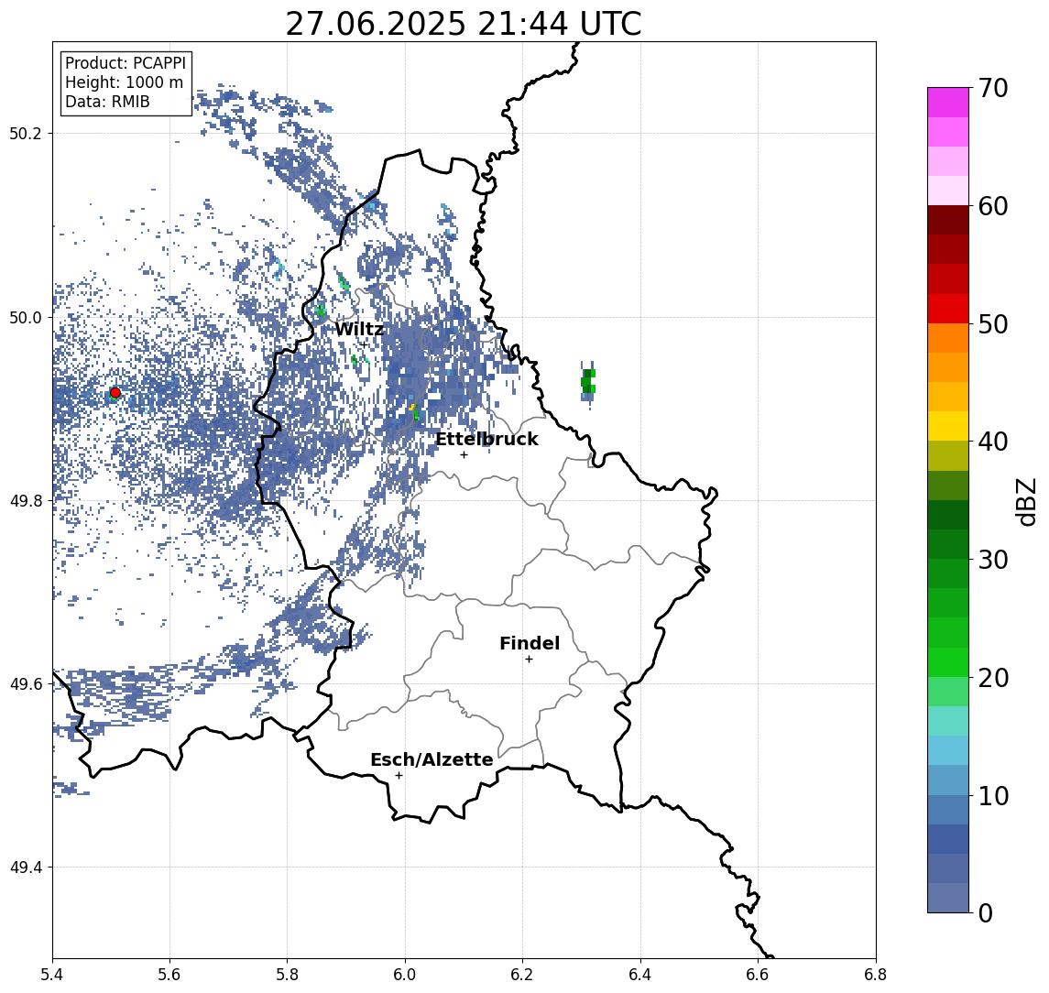Click the Esch/Alzette city label
This screenshot has width=1049, height=993.
tap(432, 759)
